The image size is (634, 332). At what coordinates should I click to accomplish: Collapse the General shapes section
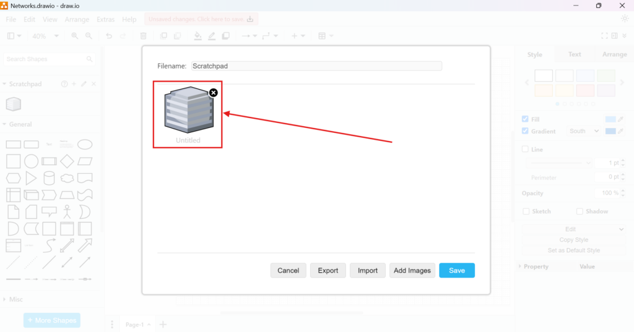coord(20,124)
